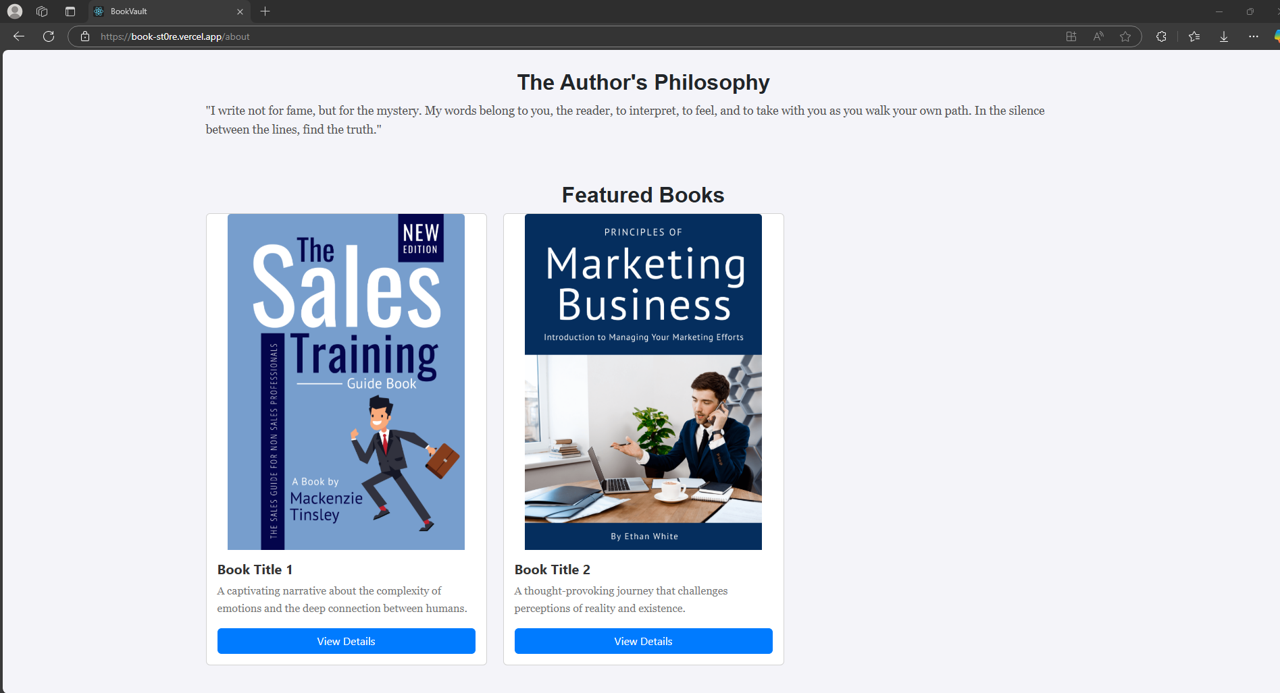Open split screen / apps icon in address bar

click(x=1071, y=36)
